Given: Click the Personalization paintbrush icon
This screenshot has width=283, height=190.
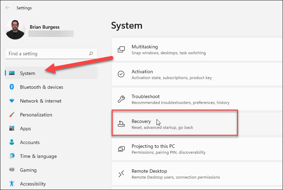Looking at the screenshot, I should tap(12, 115).
